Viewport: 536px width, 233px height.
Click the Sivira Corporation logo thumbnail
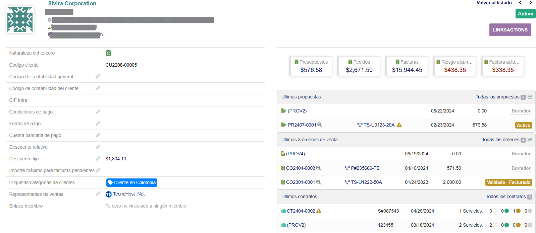20,19
